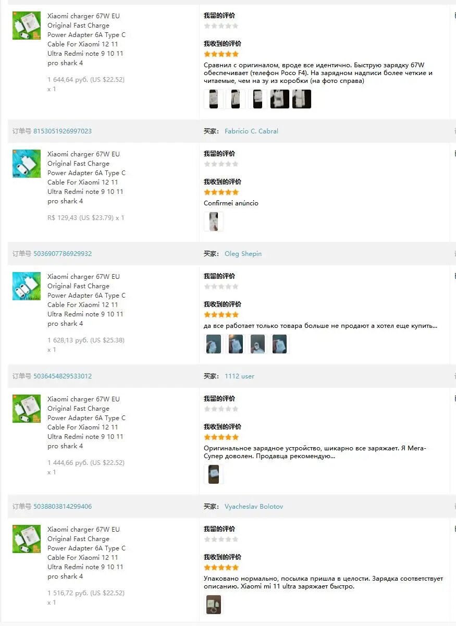Open order number 8153051926997023
The height and width of the screenshot is (626, 456).
pos(63,131)
